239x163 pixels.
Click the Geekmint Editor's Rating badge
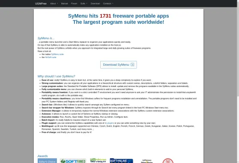coord(98,160)
